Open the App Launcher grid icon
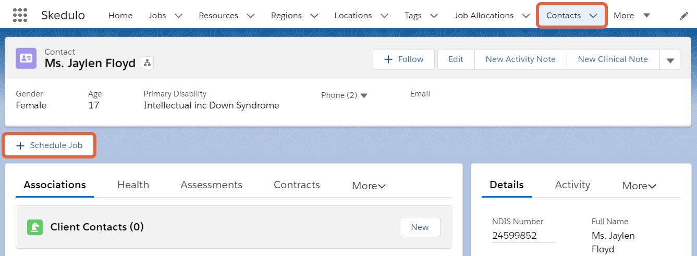The image size is (697, 256). (20, 15)
